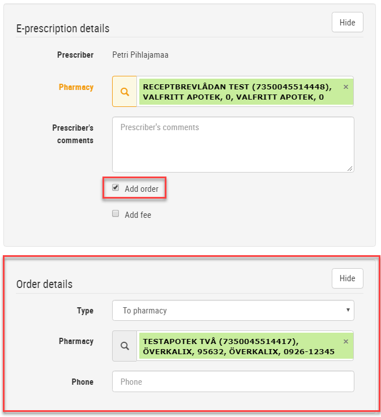Click the prescriber name Petri Pihlajamaa
Viewport: 381px width, 417px height.
pos(140,55)
